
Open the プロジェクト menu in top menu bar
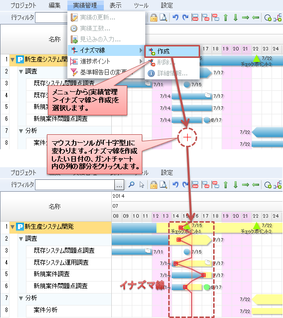pos(23,5)
